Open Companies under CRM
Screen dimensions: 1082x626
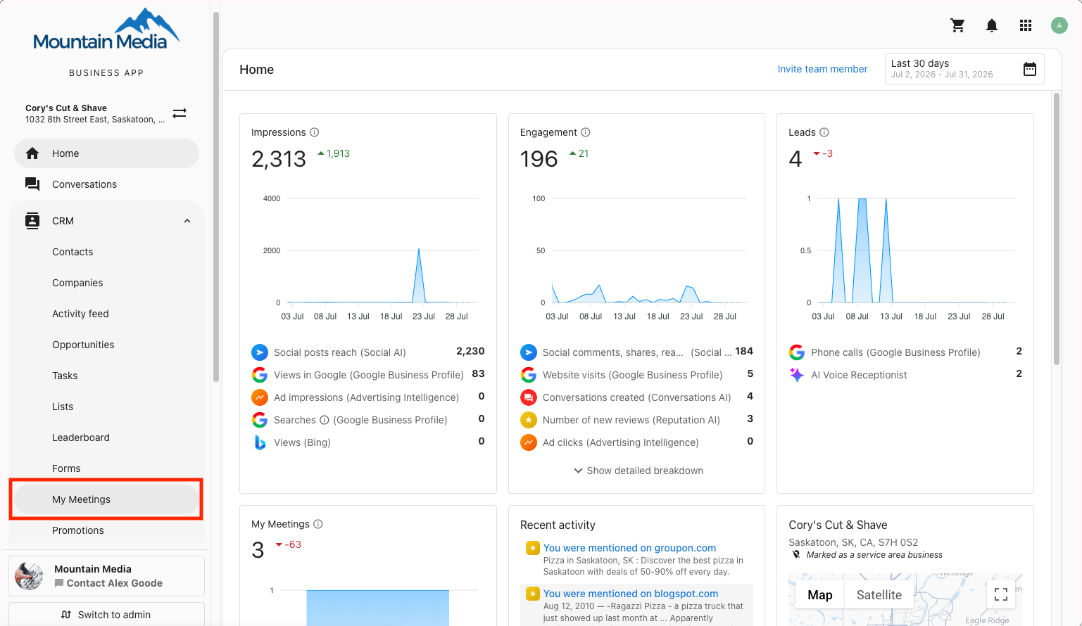[77, 283]
